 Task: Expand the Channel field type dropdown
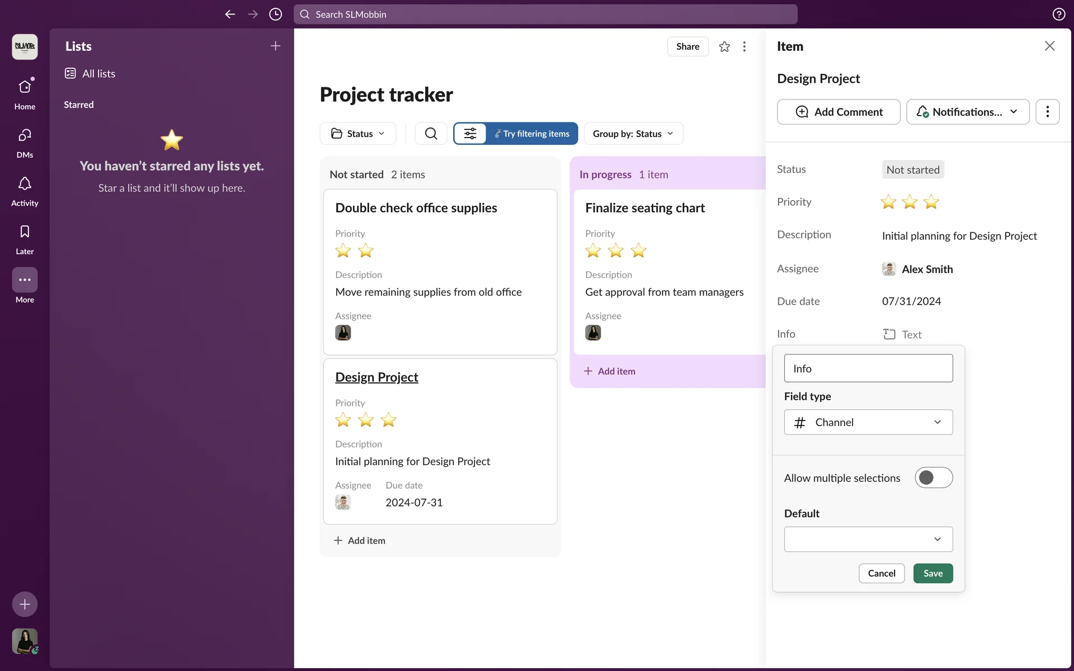tap(868, 422)
